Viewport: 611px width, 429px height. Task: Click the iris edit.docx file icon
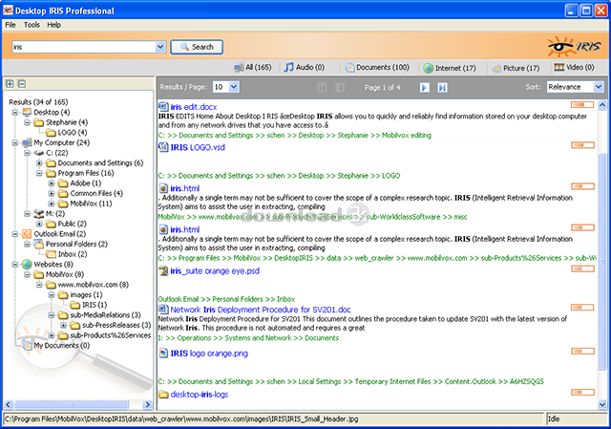click(163, 106)
